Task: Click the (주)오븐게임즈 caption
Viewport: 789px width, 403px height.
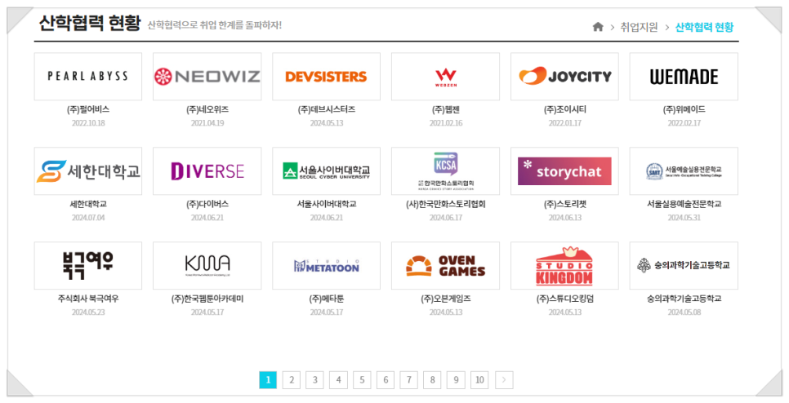Action: [x=445, y=299]
